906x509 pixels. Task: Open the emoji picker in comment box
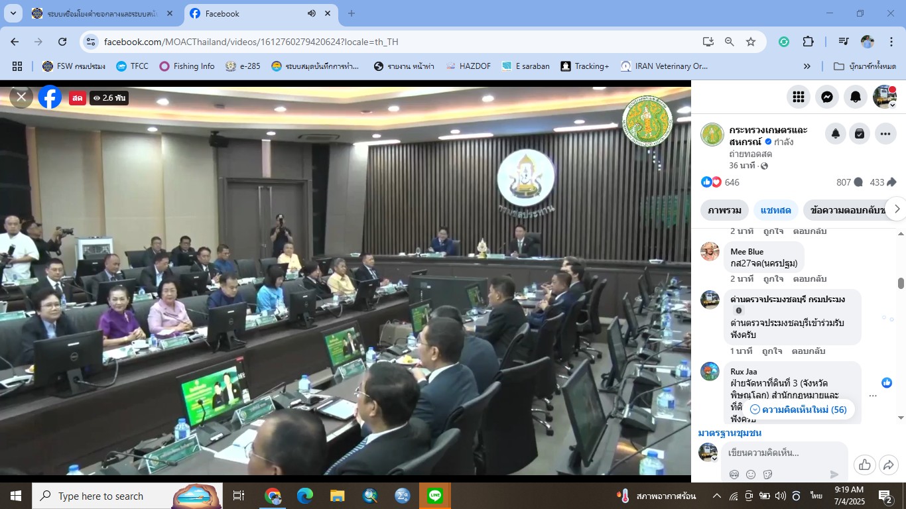(x=751, y=475)
